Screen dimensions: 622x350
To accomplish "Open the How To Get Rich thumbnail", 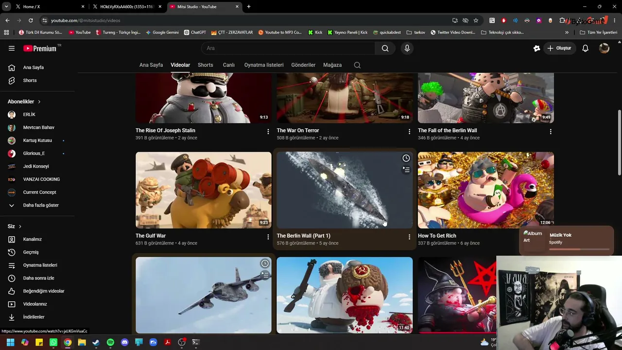I will [486, 190].
